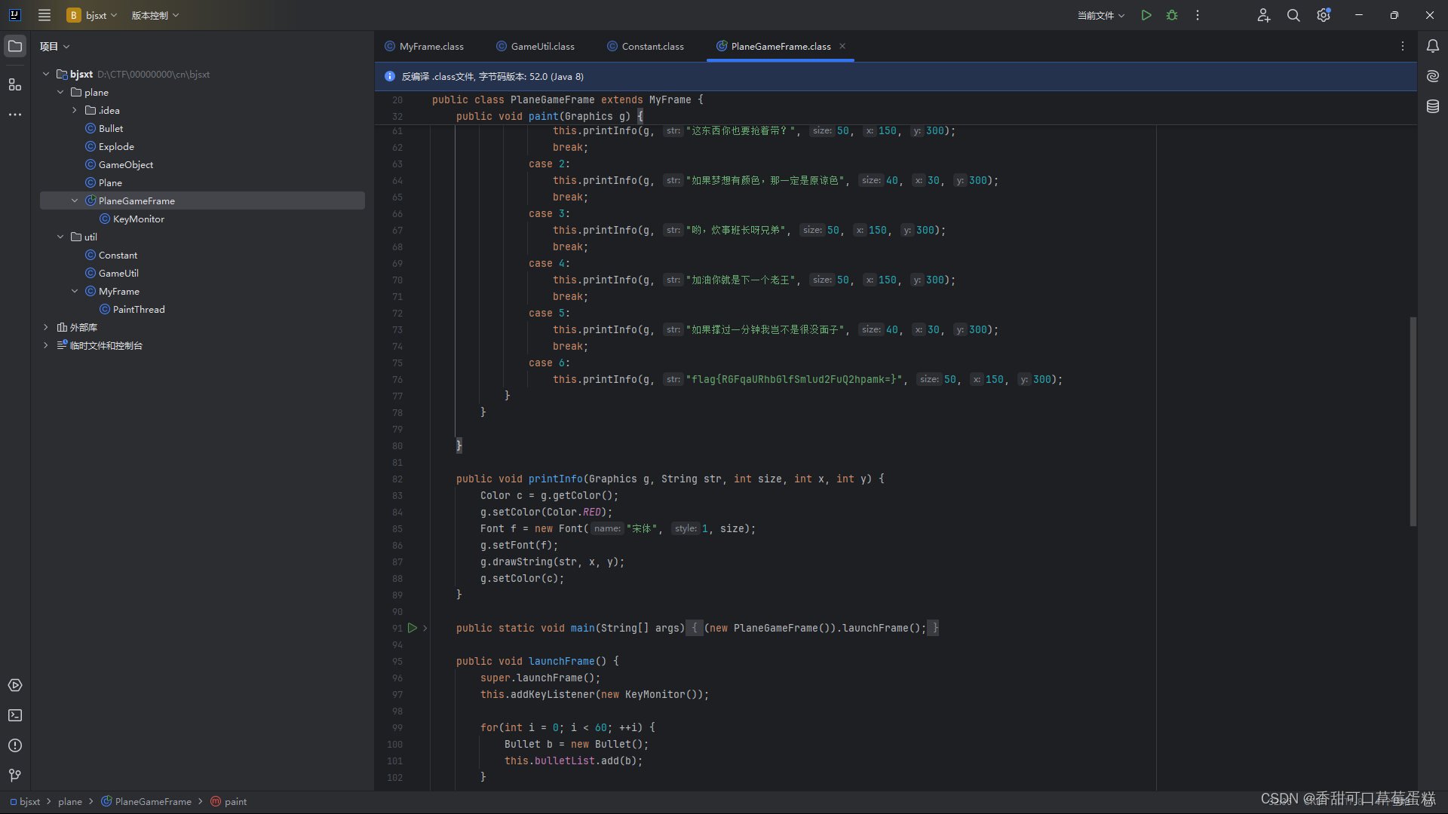Viewport: 1448px width, 814px height.
Task: Open the 当前文件 run configuration dropdown
Action: click(1100, 15)
